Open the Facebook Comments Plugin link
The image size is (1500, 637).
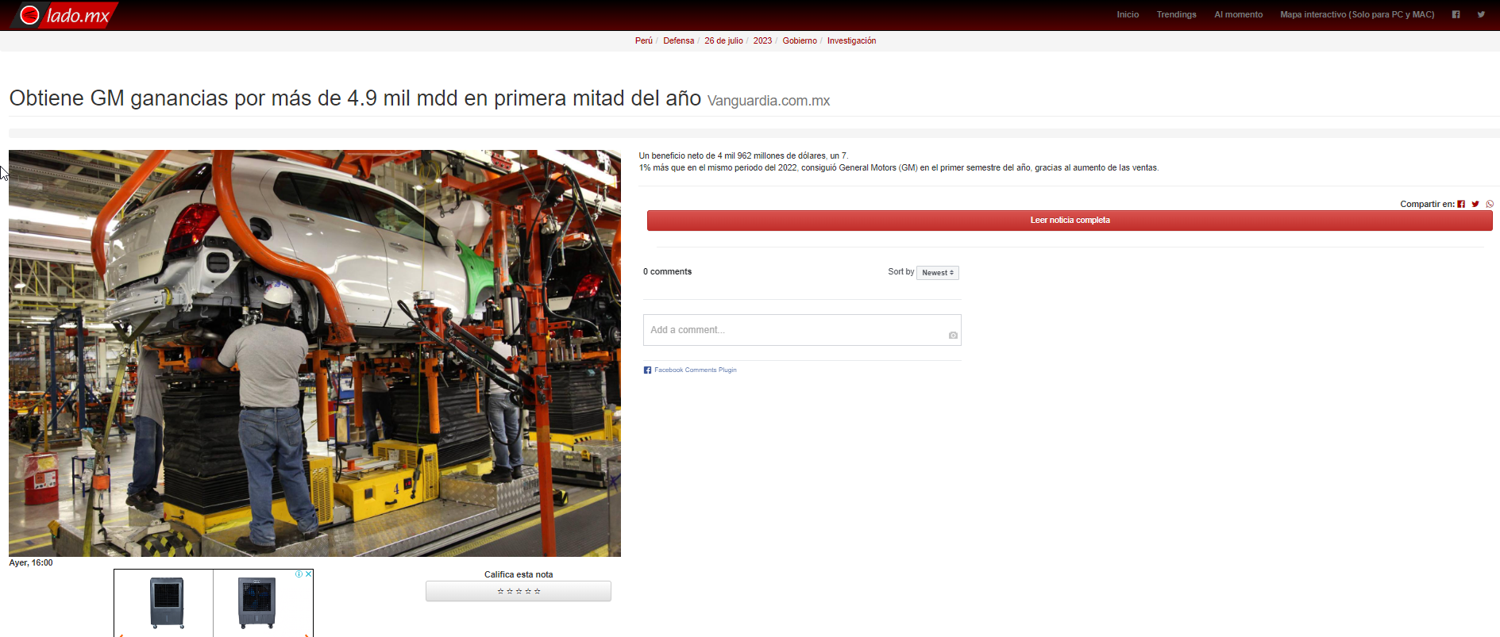tap(696, 370)
